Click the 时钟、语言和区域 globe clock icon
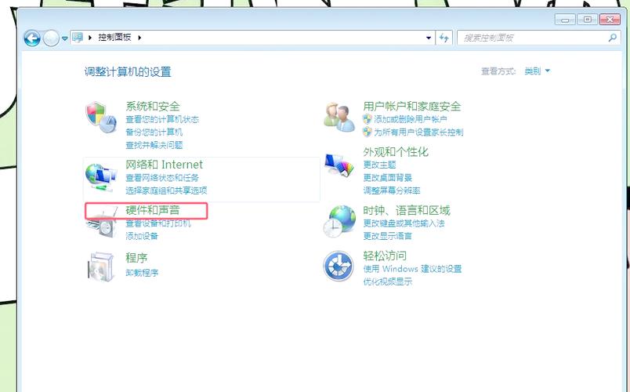This screenshot has height=392, width=630. 339,221
